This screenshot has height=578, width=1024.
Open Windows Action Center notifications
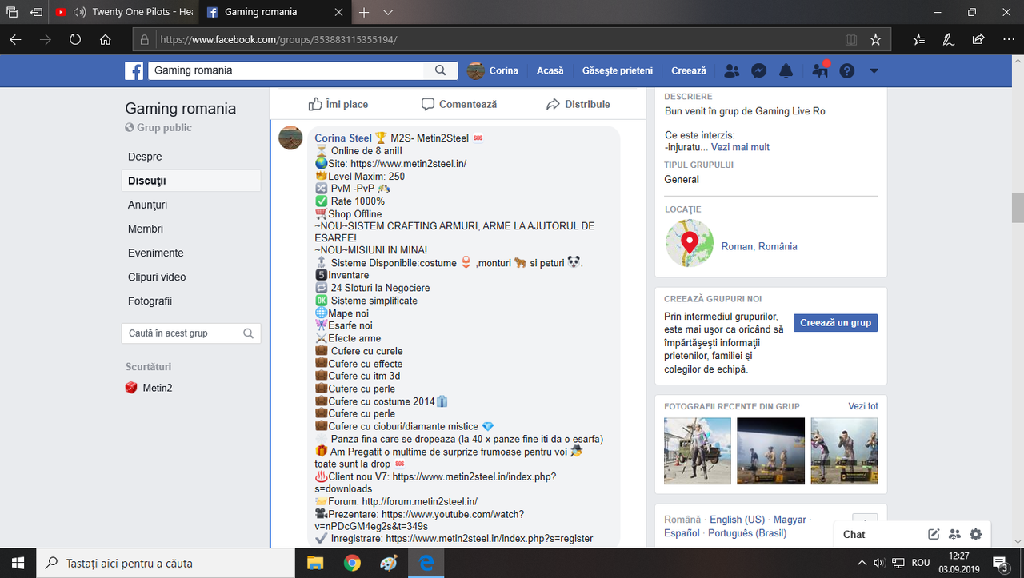point(999,563)
